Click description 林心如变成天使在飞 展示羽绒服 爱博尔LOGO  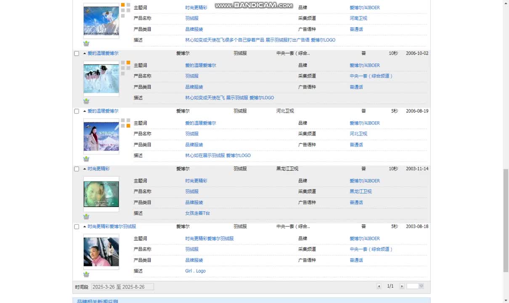tap(230, 98)
